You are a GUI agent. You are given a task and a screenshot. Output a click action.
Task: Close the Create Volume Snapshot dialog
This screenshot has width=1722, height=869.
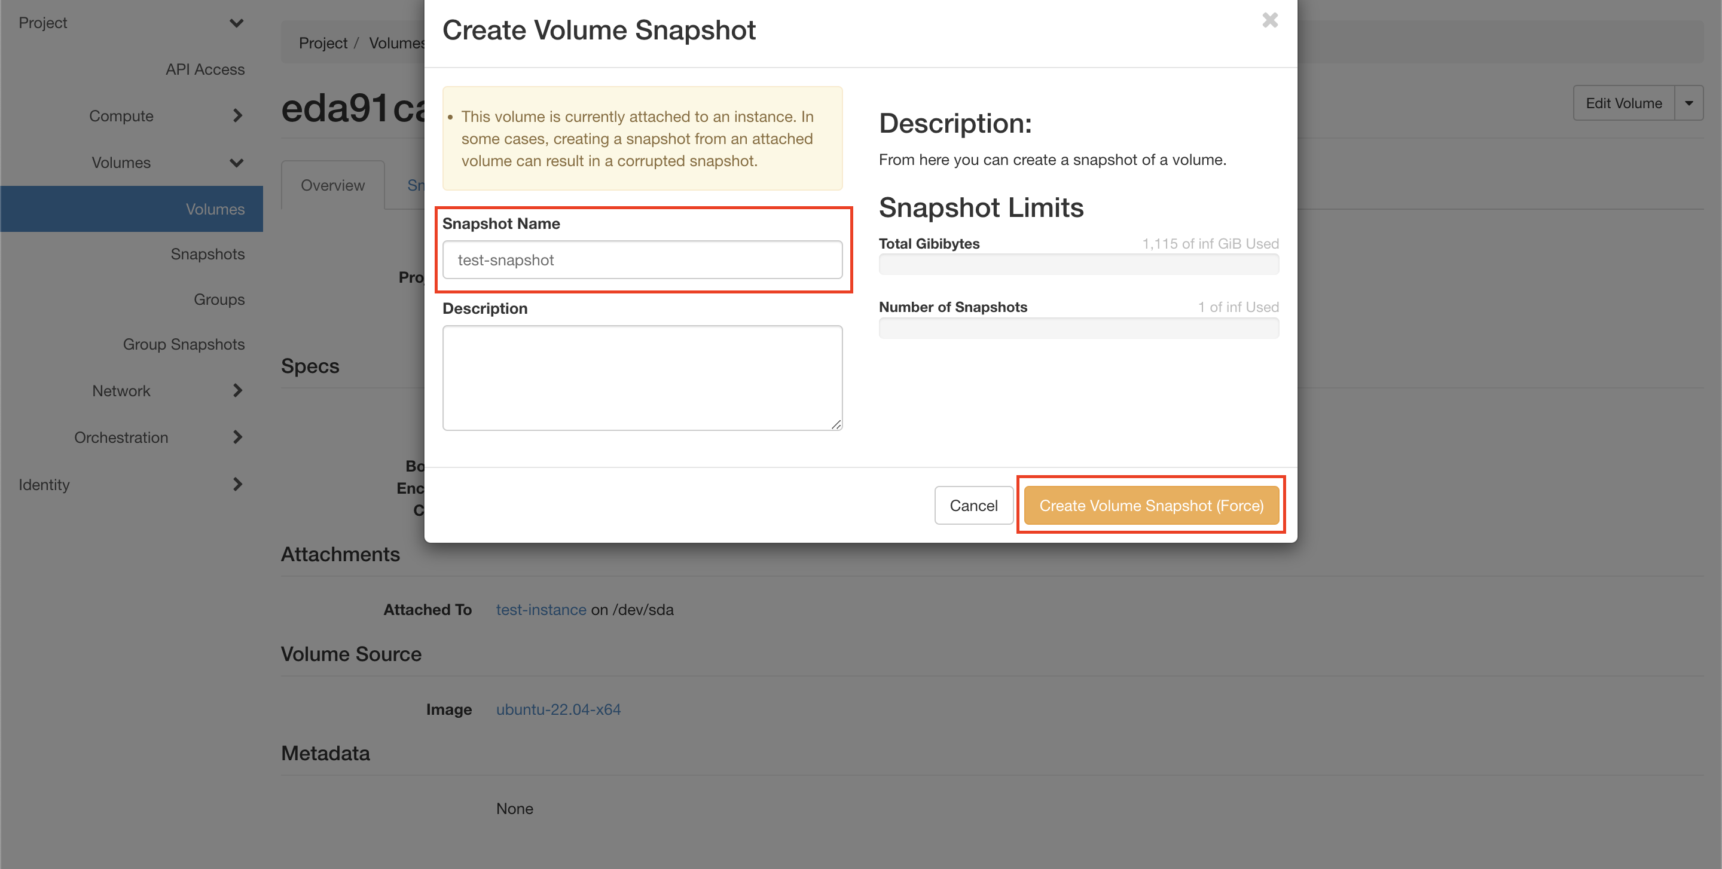click(1269, 21)
